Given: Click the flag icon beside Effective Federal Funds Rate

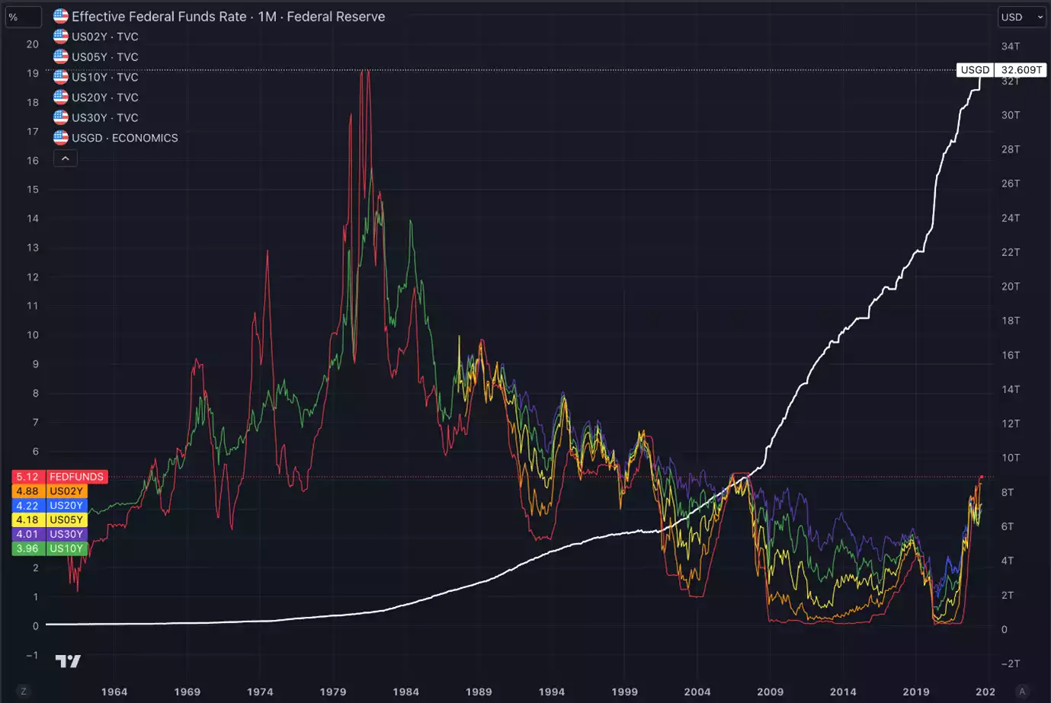Looking at the screenshot, I should pyautogui.click(x=61, y=16).
